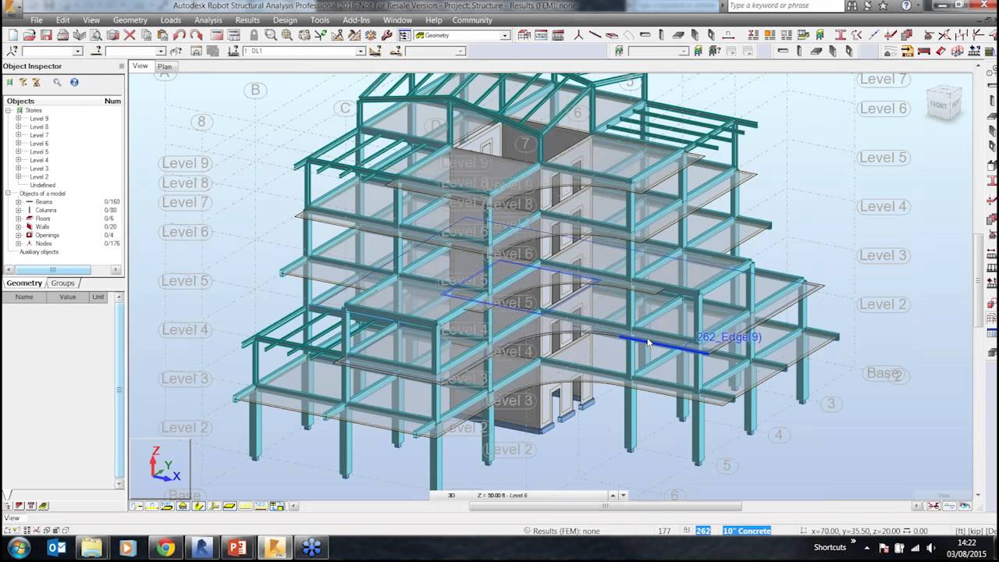Click the I-beam section shape icon

click(x=841, y=35)
